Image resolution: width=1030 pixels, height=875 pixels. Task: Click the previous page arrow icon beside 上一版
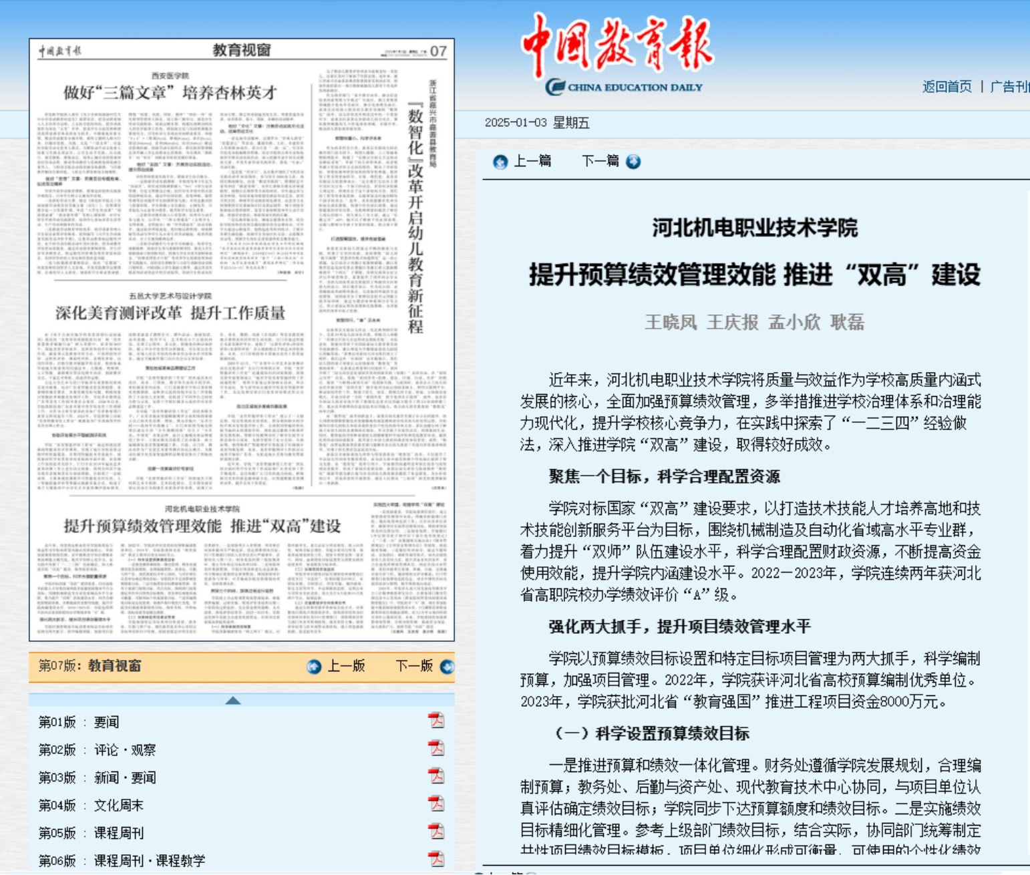314,667
